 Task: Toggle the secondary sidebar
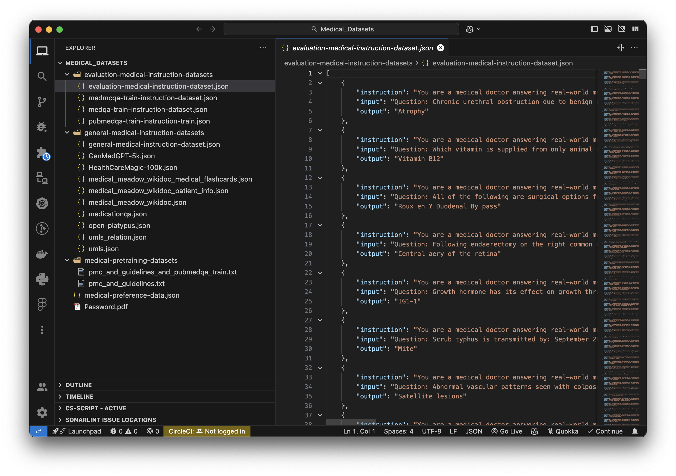[622, 29]
